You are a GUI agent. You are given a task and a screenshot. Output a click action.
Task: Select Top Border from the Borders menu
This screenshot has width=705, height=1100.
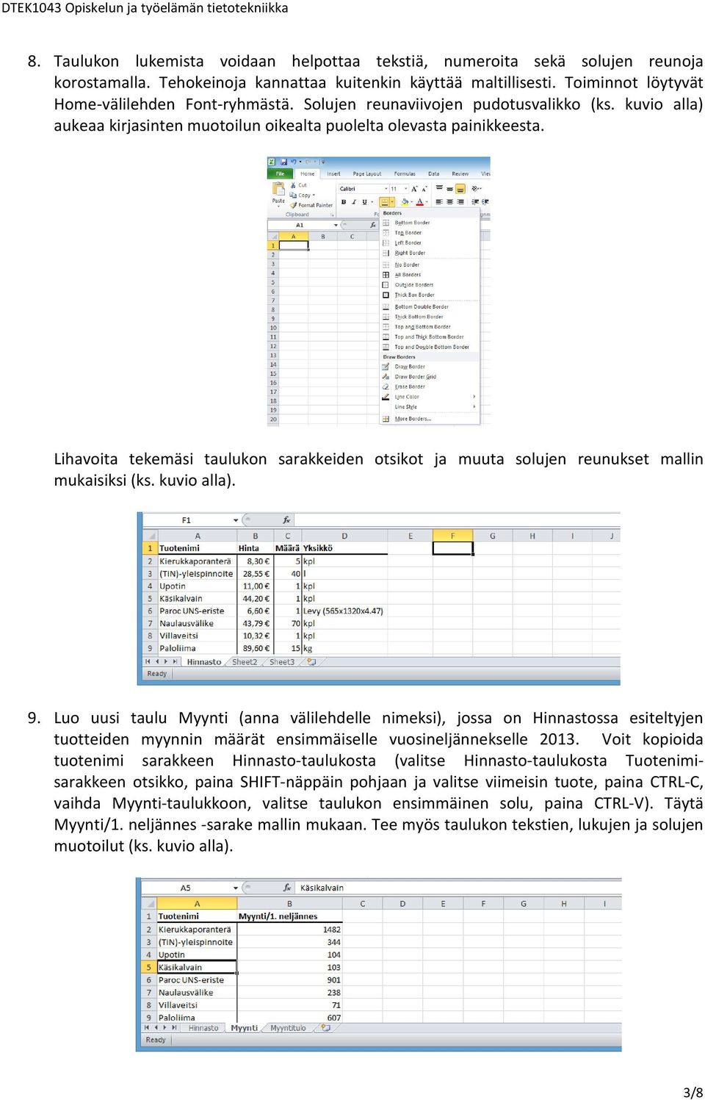click(430, 233)
